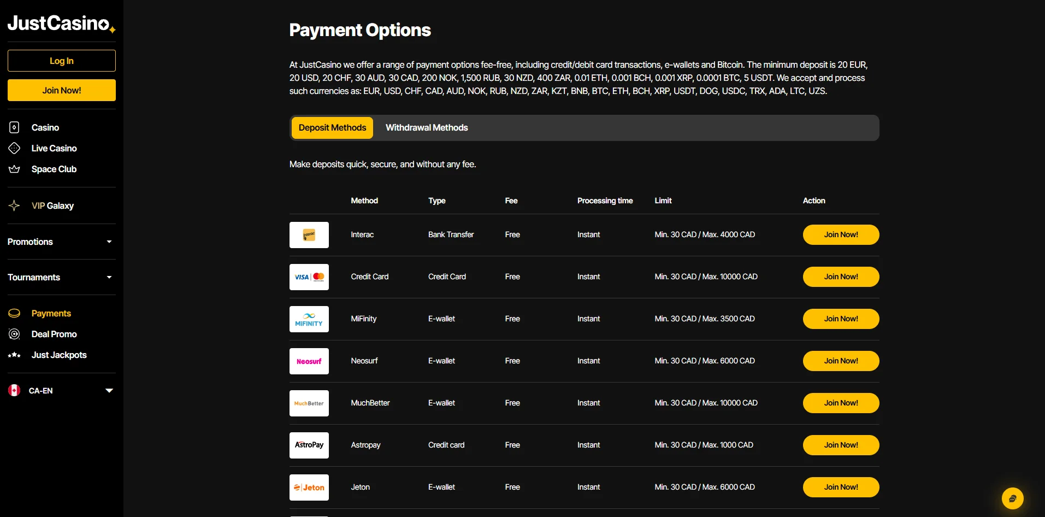The width and height of the screenshot is (1045, 517).
Task: Go to the Space Club page
Action: [x=54, y=169]
